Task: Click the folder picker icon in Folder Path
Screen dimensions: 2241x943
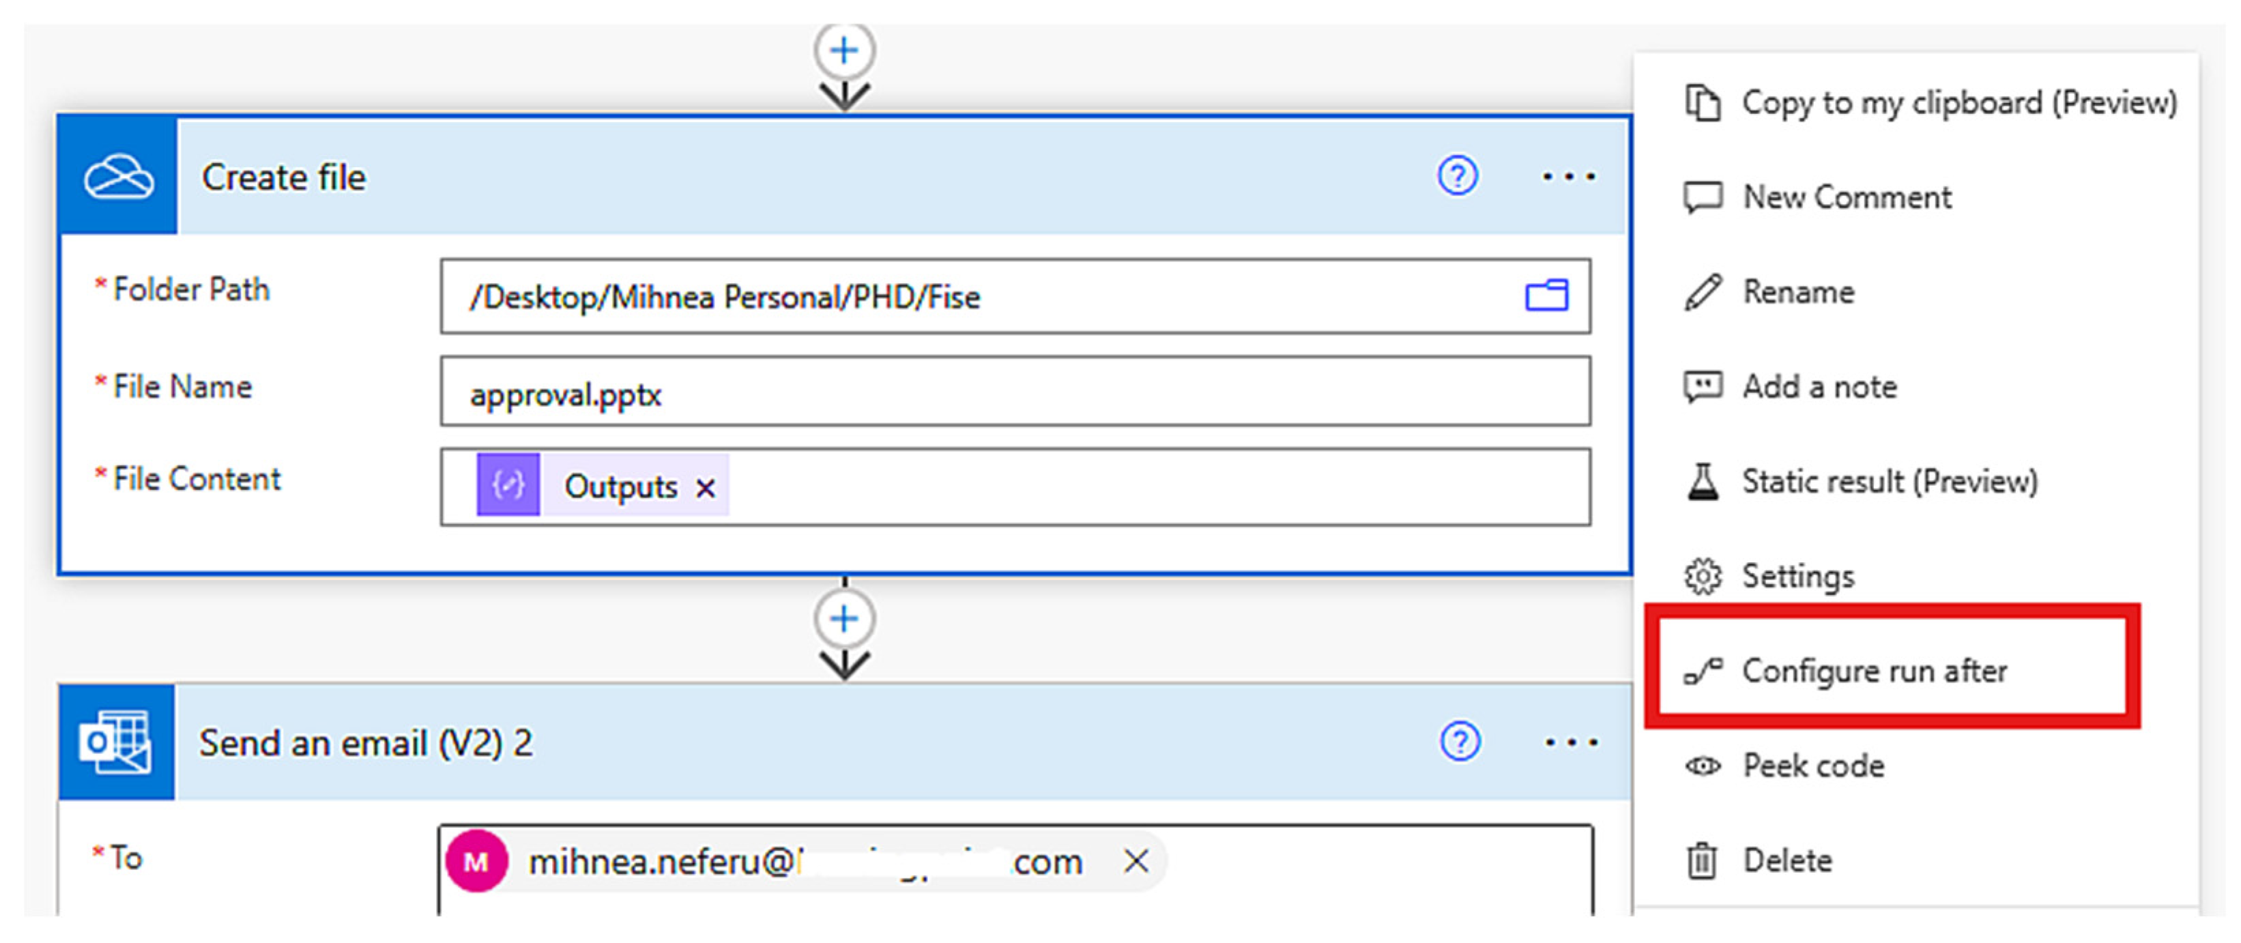Action: [1546, 295]
